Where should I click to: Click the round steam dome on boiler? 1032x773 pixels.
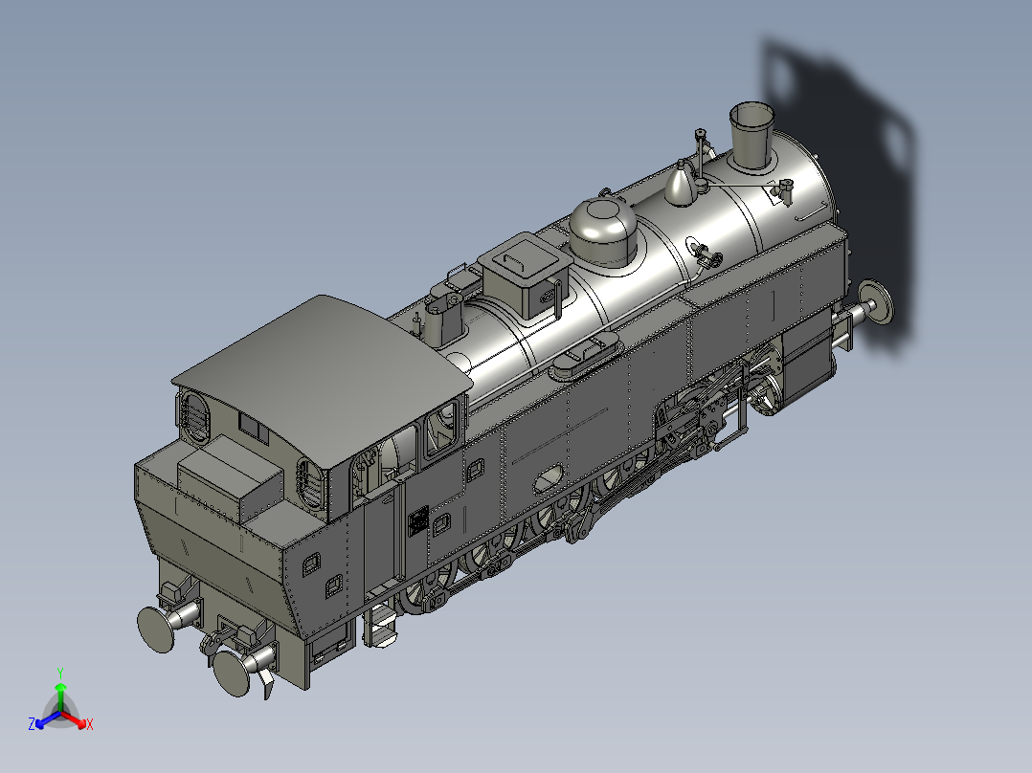[x=603, y=231]
